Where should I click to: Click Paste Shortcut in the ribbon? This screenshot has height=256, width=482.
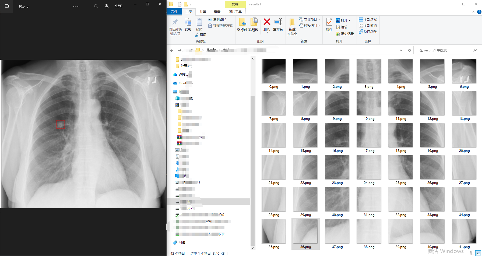pyautogui.click(x=220, y=26)
